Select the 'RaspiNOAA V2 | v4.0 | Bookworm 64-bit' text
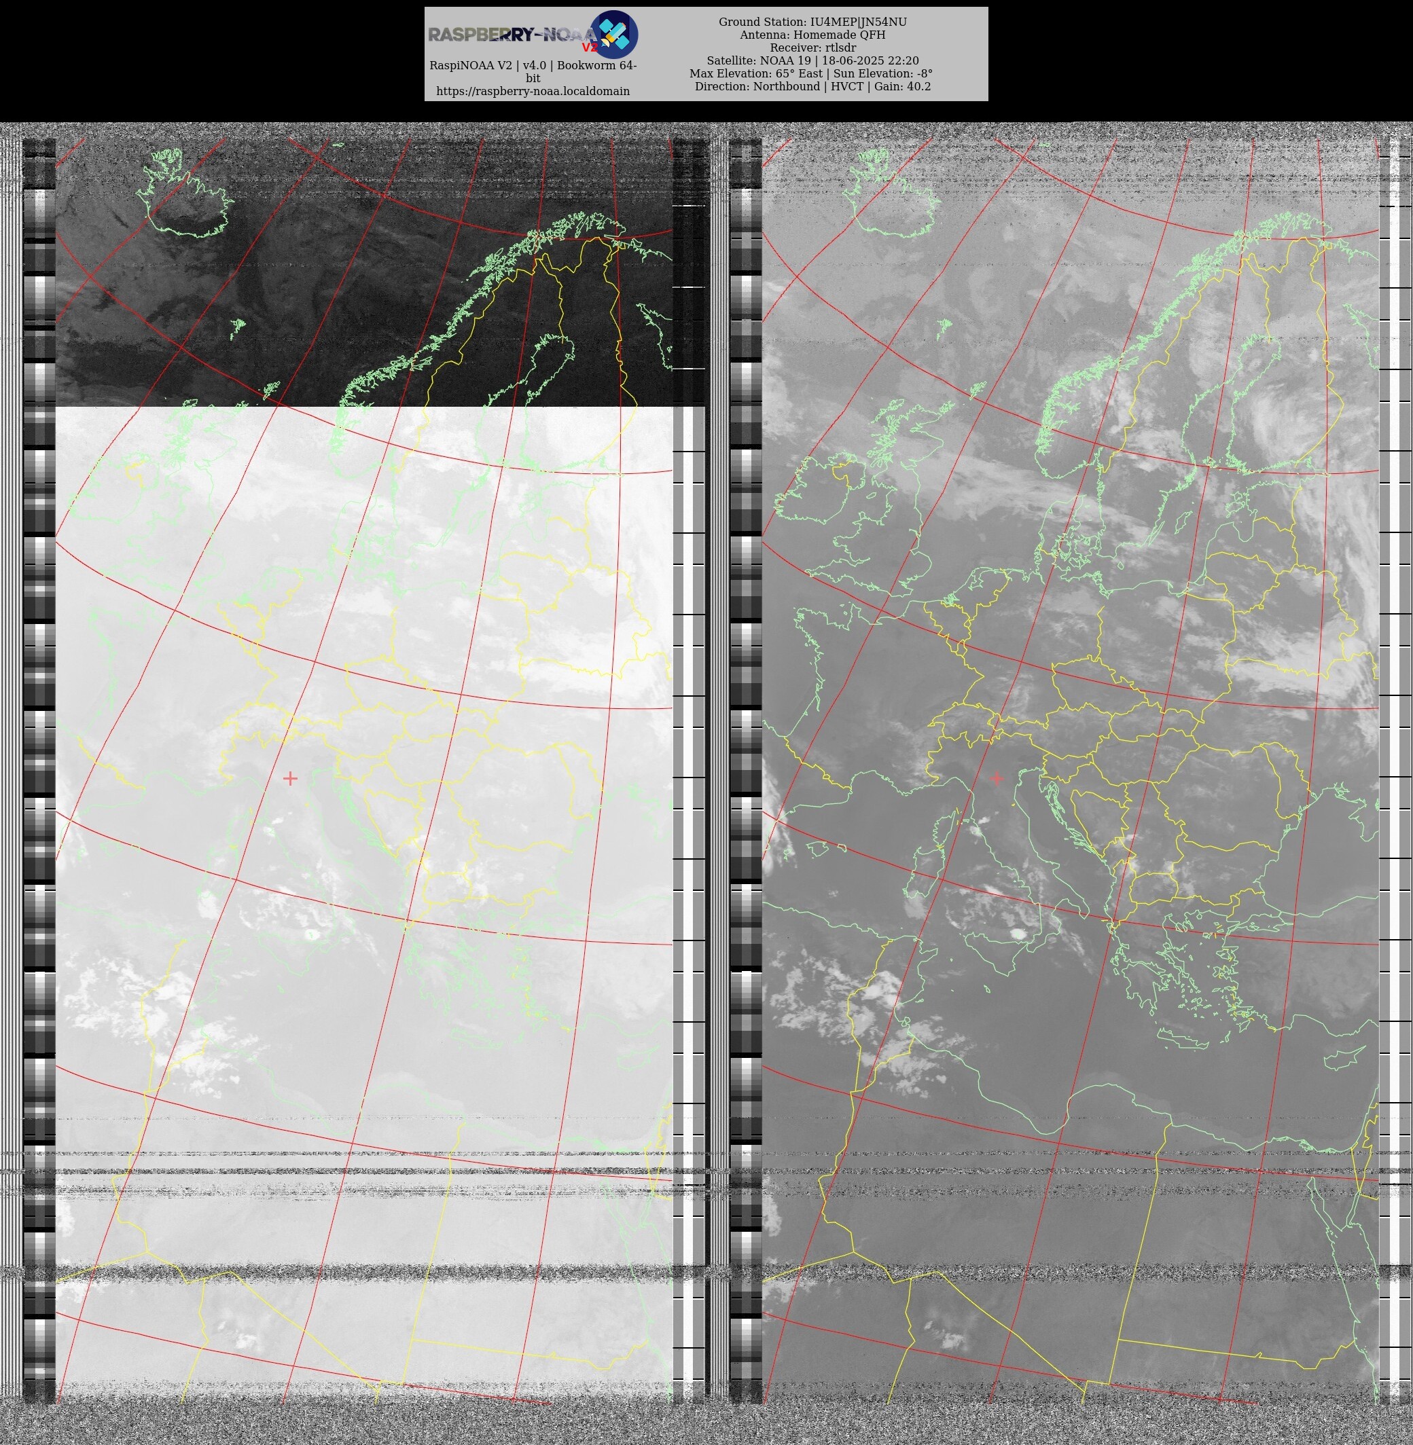1413x1445 pixels. coord(533,72)
